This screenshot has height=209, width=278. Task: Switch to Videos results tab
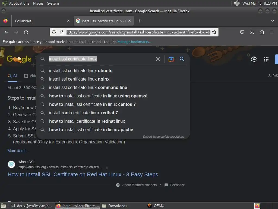click(x=30, y=76)
